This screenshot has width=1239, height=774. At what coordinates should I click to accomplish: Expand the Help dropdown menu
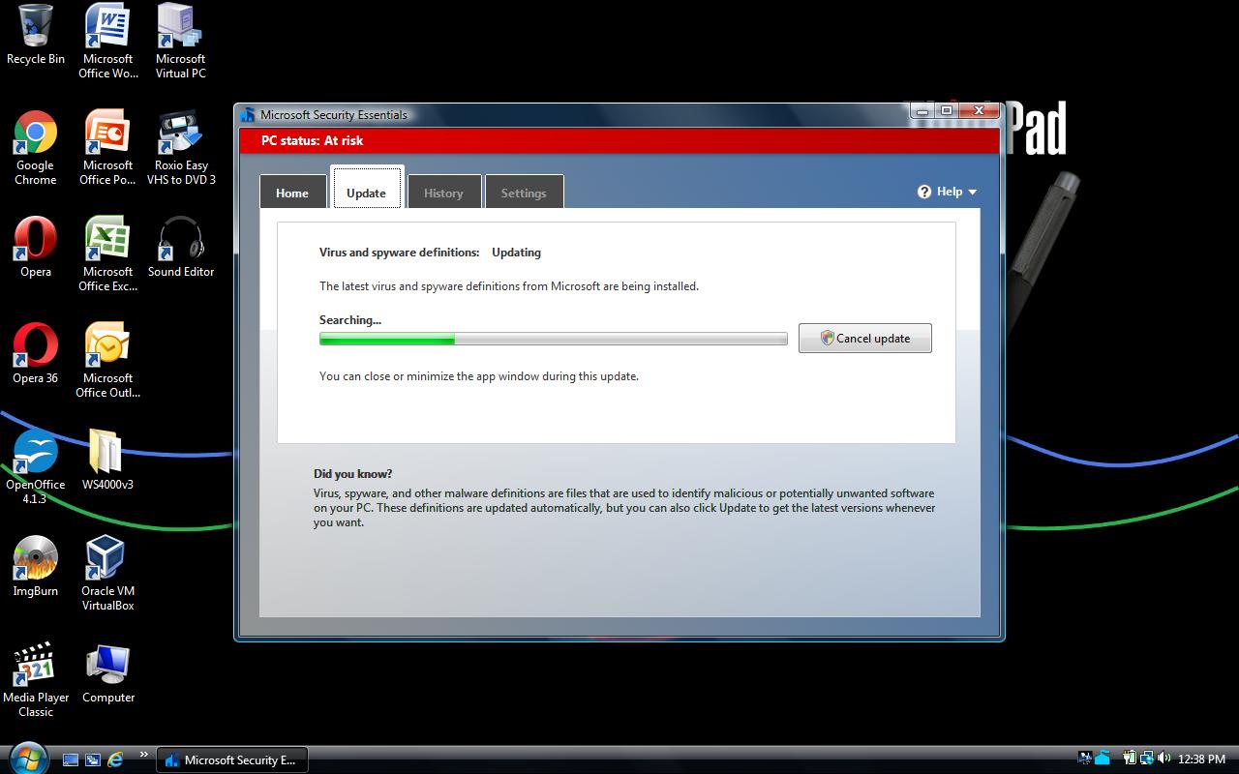point(948,192)
